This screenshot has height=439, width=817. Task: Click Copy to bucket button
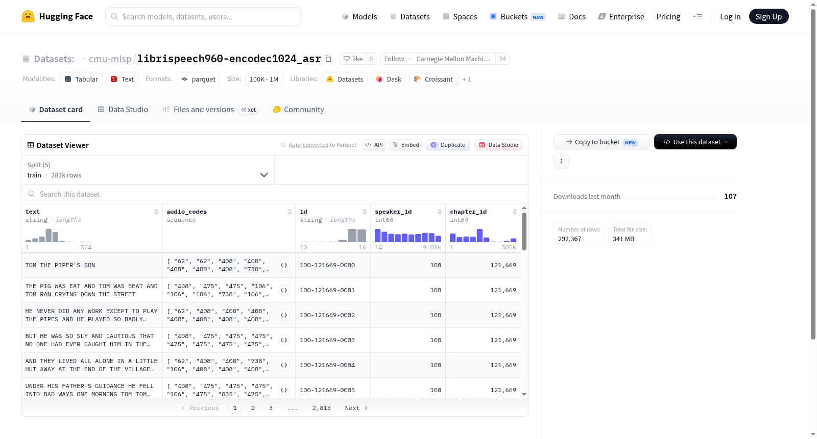pos(602,142)
